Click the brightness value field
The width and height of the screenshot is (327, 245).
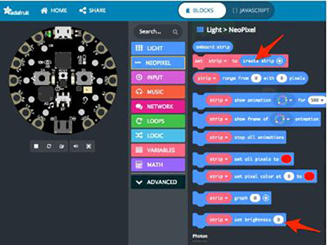click(x=277, y=219)
